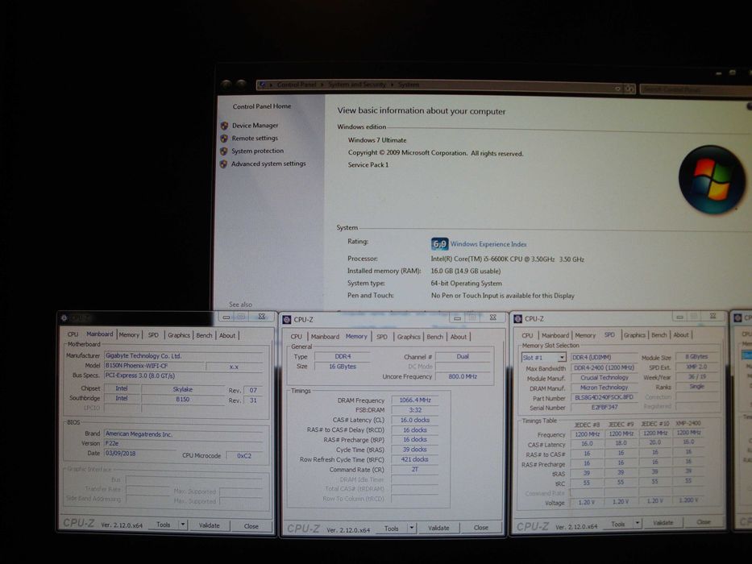This screenshot has width=752, height=564.
Task: Switch to Graphics tab in SPD CPU-Z window
Action: click(634, 334)
